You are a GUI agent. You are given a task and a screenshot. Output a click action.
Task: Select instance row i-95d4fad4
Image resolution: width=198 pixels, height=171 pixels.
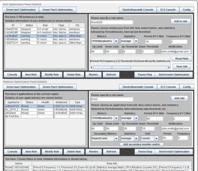tap(45, 39)
